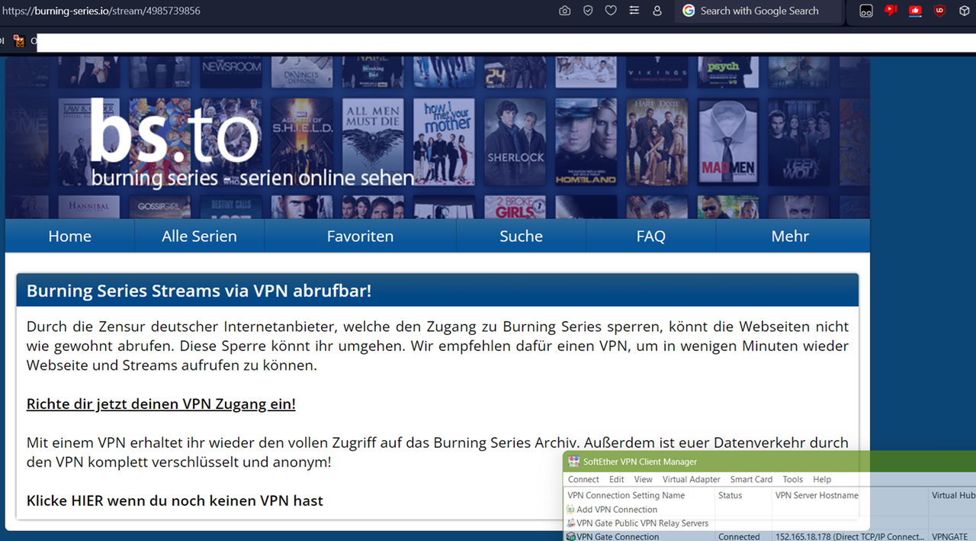
Task: Open the Suche navigation tab
Action: pyautogui.click(x=521, y=237)
